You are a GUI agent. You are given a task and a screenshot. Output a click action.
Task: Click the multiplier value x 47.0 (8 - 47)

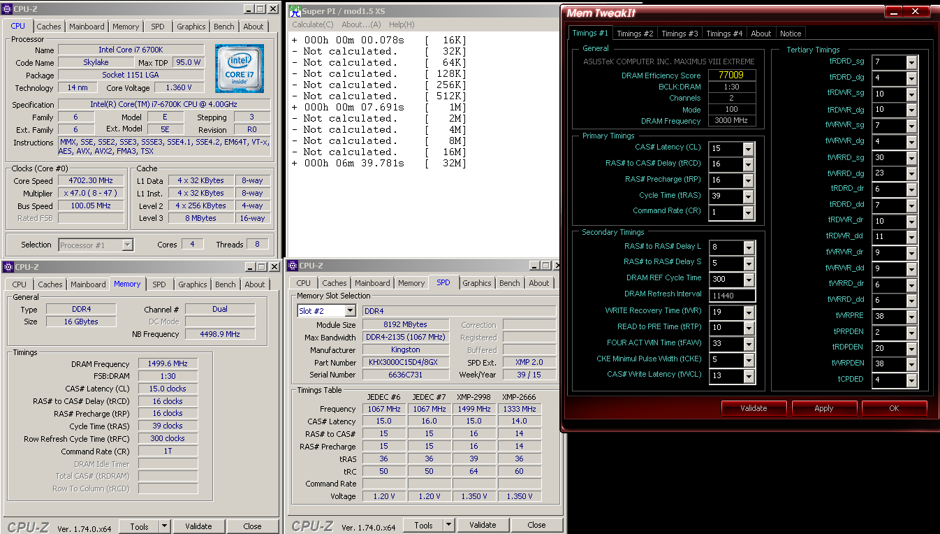[93, 193]
